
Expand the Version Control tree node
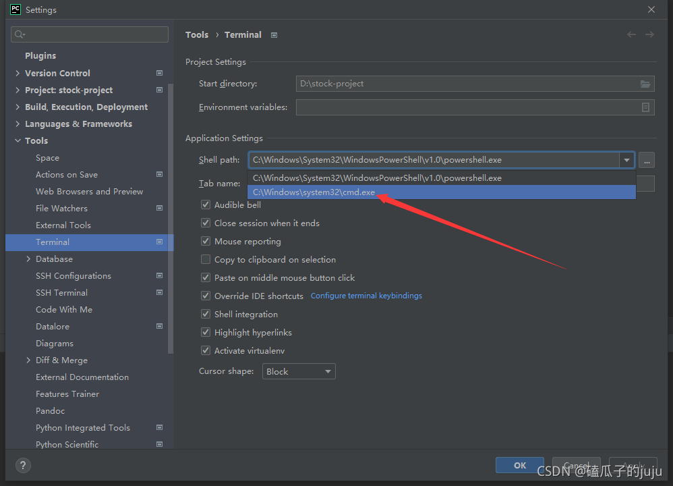click(x=18, y=73)
